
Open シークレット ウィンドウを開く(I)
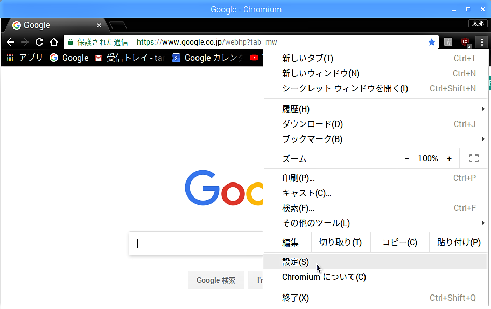pos(376,88)
